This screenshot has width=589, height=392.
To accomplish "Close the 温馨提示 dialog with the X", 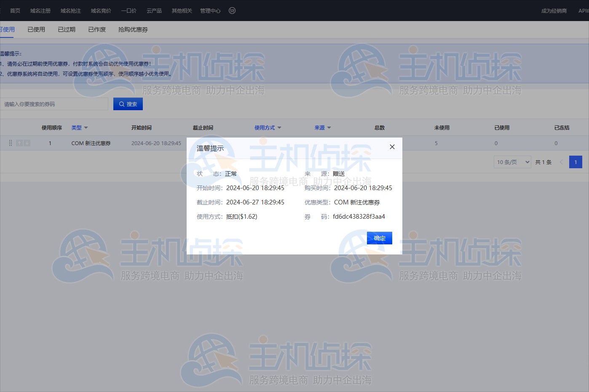I will click(392, 147).
